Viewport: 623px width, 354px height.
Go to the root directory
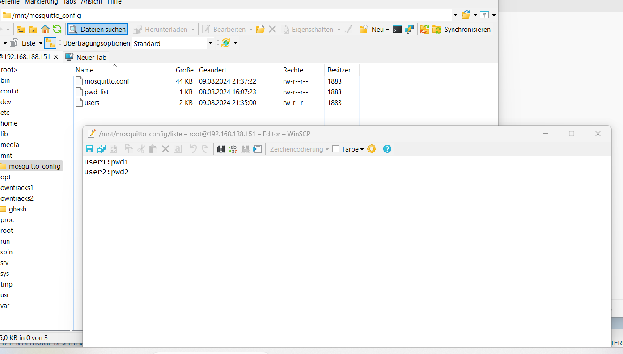tap(33, 29)
